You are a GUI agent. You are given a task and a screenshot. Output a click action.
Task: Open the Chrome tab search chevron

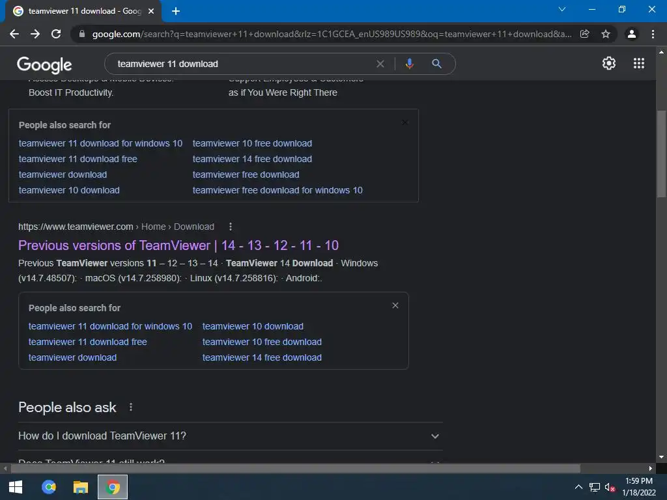562,9
